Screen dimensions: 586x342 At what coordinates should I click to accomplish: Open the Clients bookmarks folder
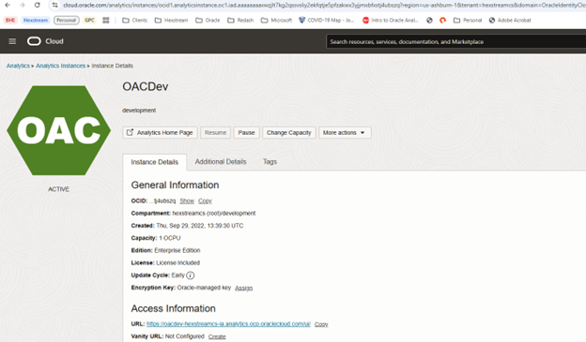(135, 20)
